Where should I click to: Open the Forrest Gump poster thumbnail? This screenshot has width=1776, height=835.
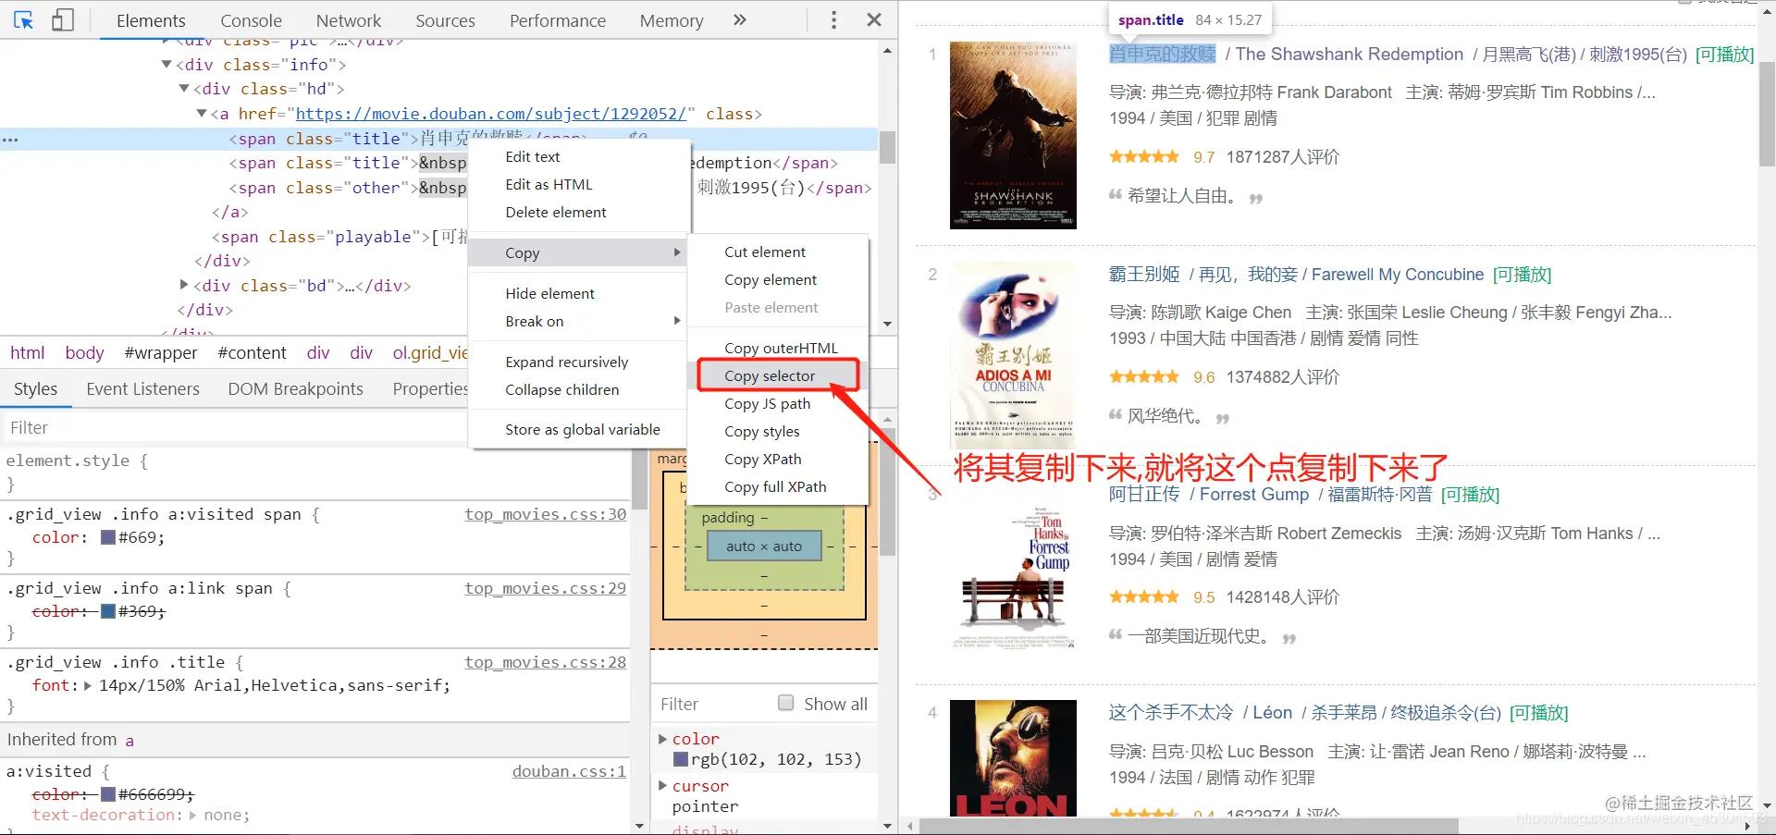click(1013, 575)
